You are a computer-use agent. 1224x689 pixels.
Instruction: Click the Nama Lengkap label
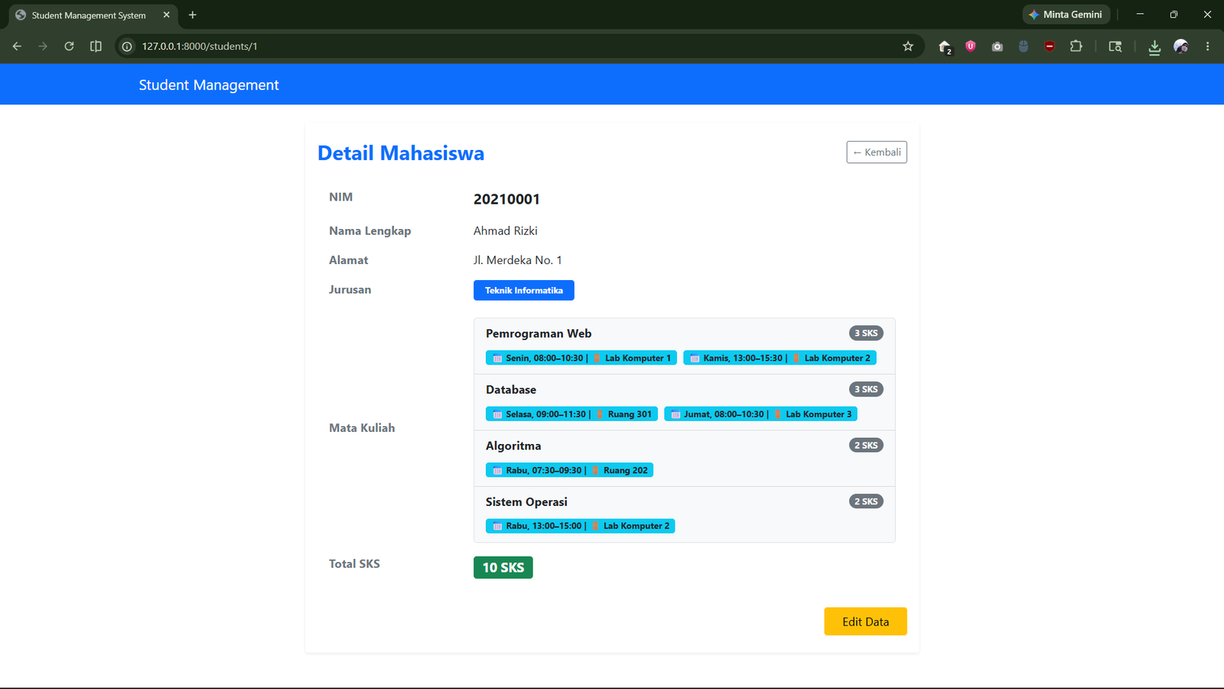click(369, 231)
